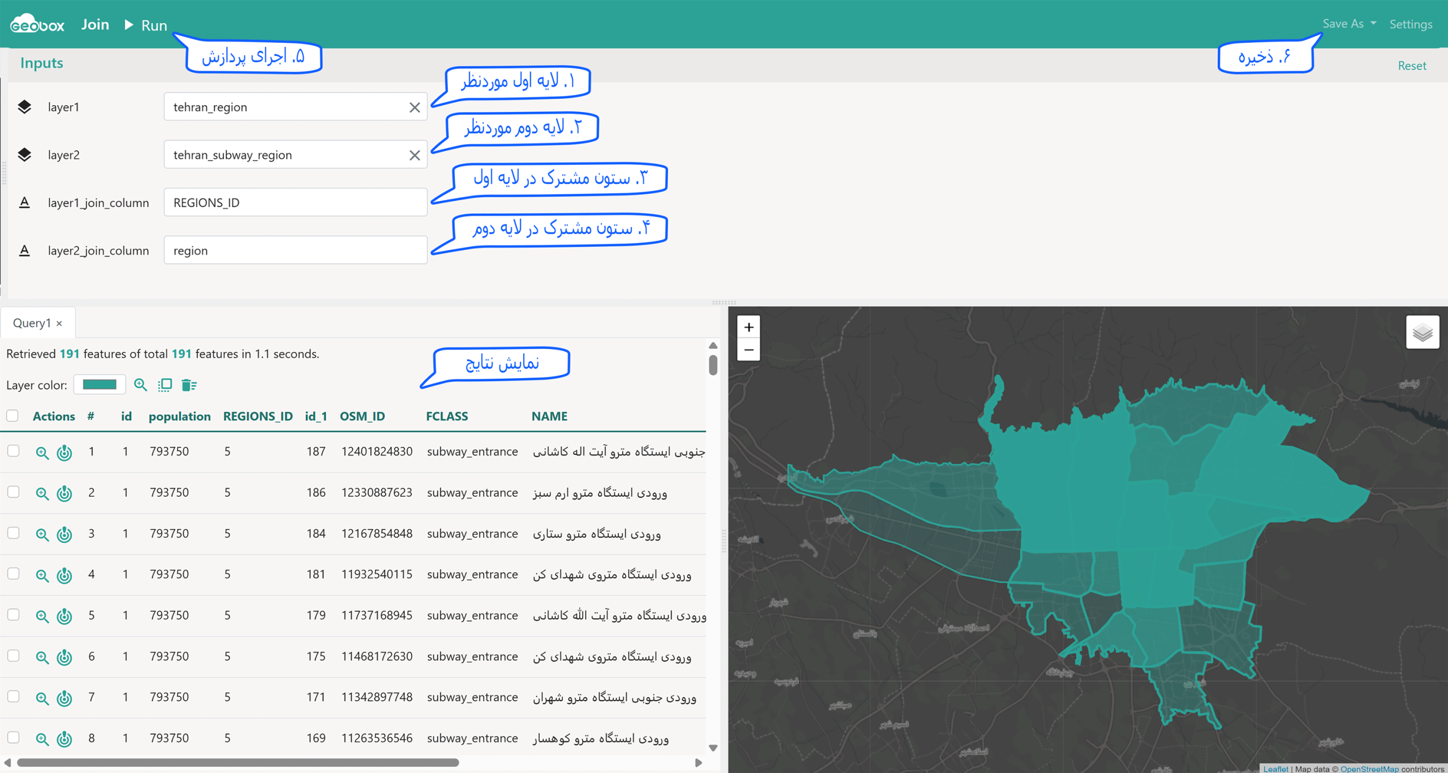
Task: Click the layer2 stack icon
Action: tap(24, 155)
